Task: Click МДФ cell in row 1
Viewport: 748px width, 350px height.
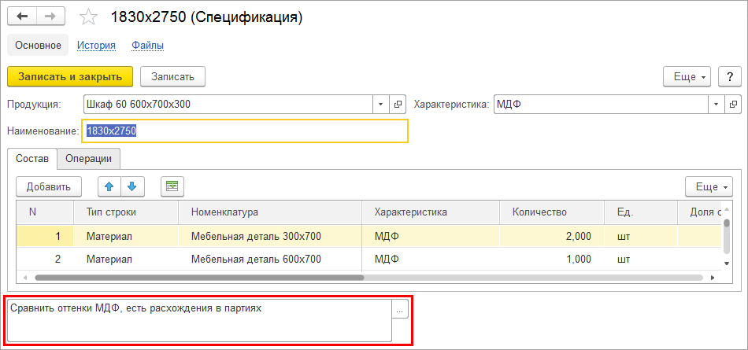Action: (x=431, y=236)
